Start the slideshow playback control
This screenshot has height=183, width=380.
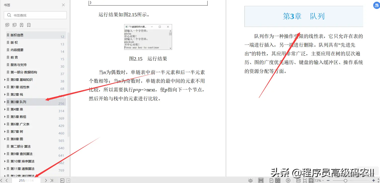pos(288,180)
